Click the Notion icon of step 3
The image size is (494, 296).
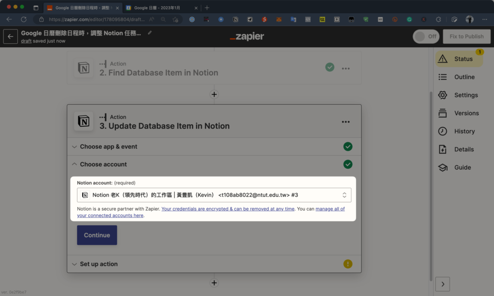[x=83, y=121]
